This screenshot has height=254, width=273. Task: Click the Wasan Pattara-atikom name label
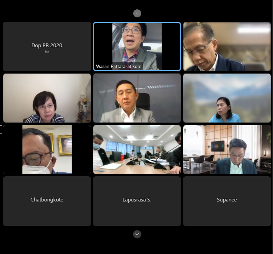tap(118, 66)
